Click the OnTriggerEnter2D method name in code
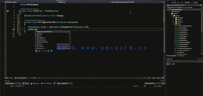The height and width of the screenshot is (96, 203). (46, 22)
